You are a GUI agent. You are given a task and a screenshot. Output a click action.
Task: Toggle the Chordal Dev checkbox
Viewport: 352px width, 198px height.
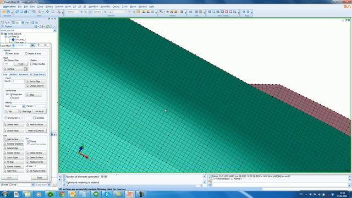point(6,118)
